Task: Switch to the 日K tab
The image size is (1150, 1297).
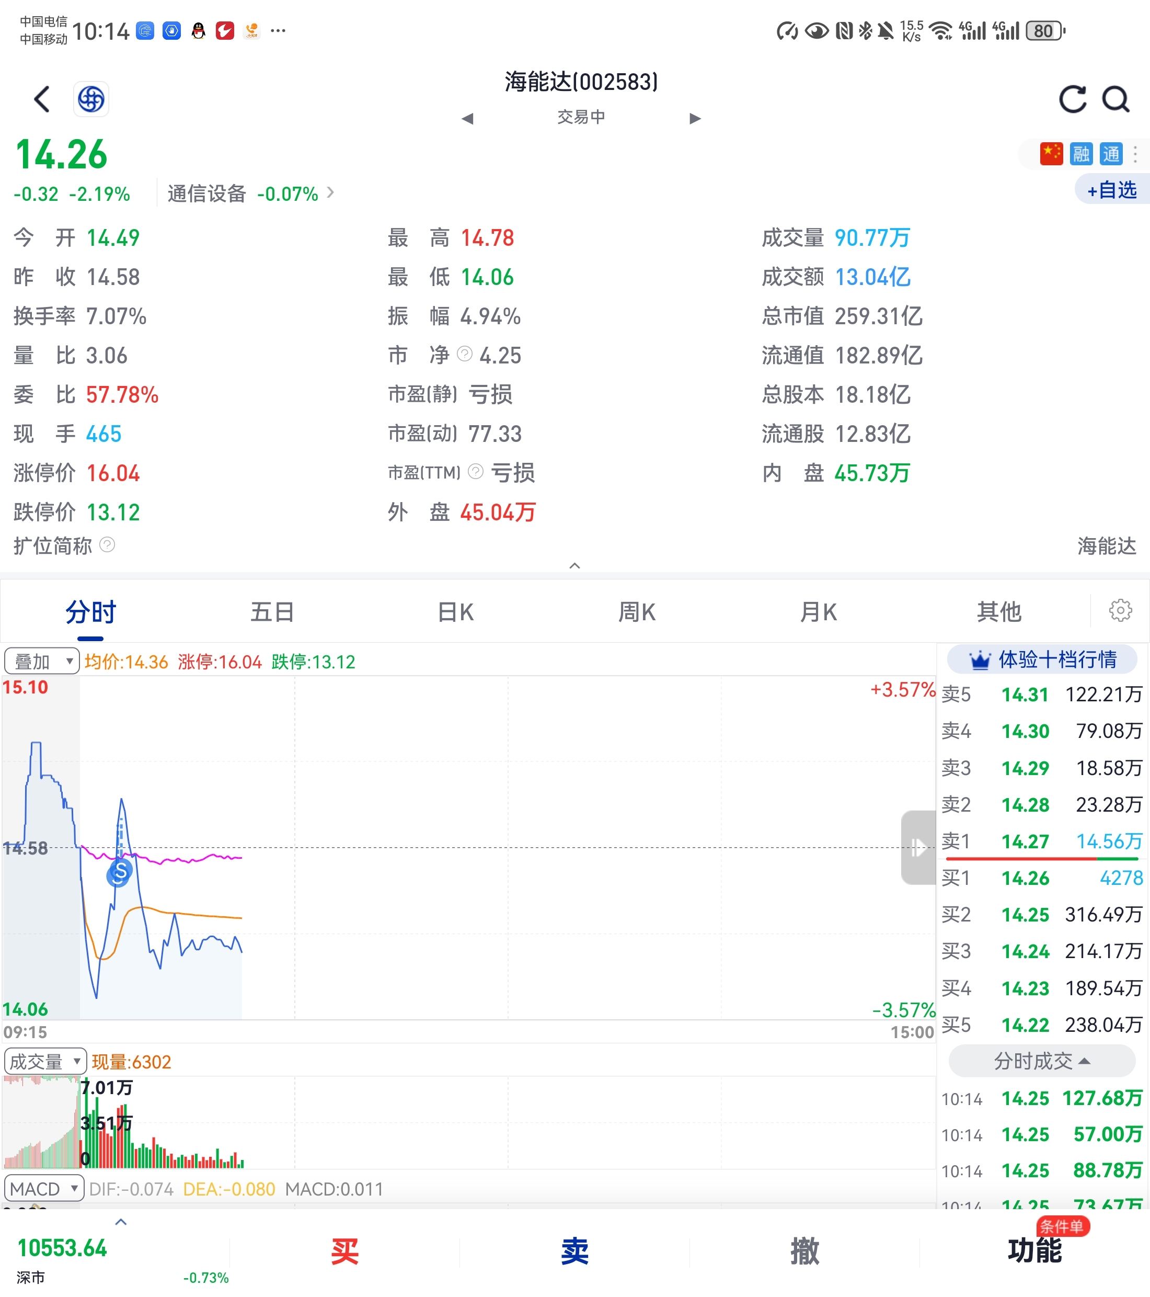Action: coord(455,612)
